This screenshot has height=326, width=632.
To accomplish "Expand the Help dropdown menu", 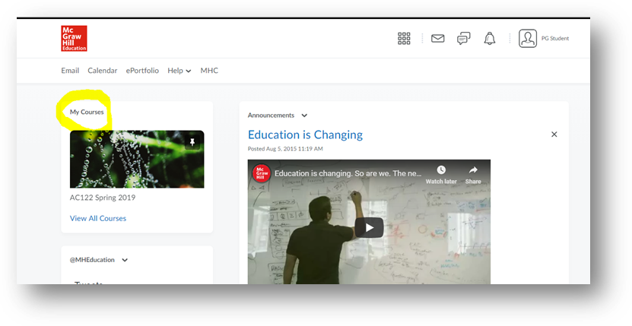I will coord(179,71).
